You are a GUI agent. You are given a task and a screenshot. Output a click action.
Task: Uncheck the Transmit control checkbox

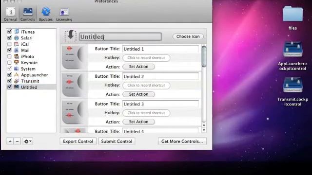(x=9, y=81)
